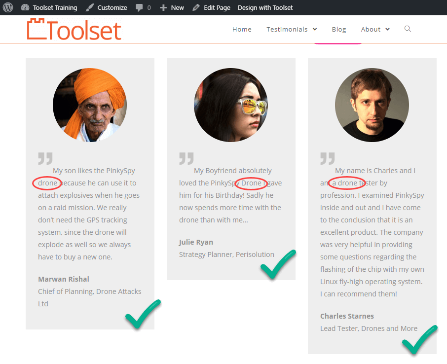Open the Customize brush icon
The image size is (447, 364).
89,7
